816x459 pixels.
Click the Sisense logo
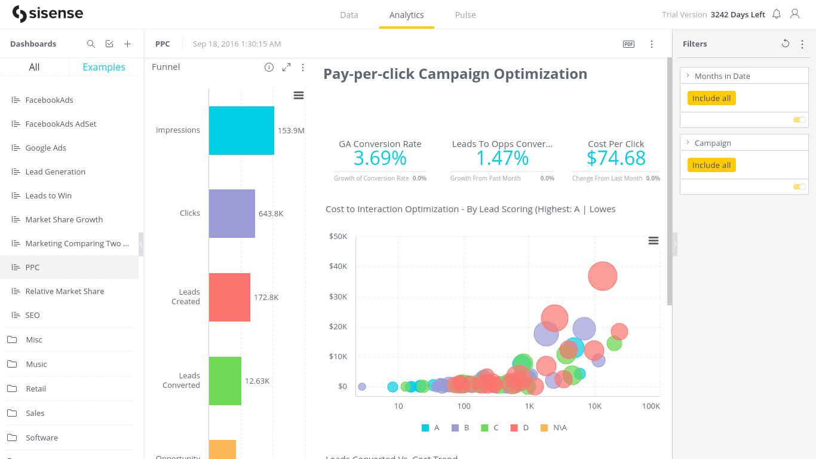[x=47, y=14]
